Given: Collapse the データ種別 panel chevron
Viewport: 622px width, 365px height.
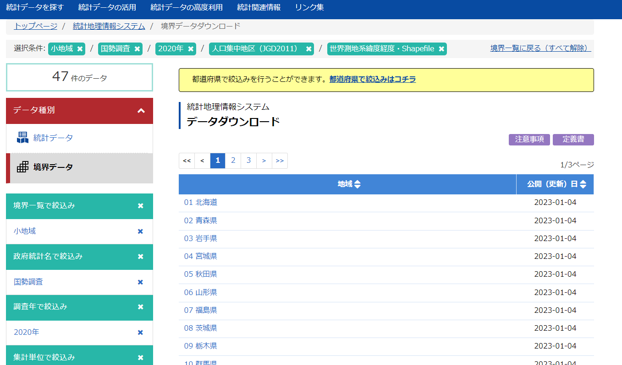Looking at the screenshot, I should 141,111.
